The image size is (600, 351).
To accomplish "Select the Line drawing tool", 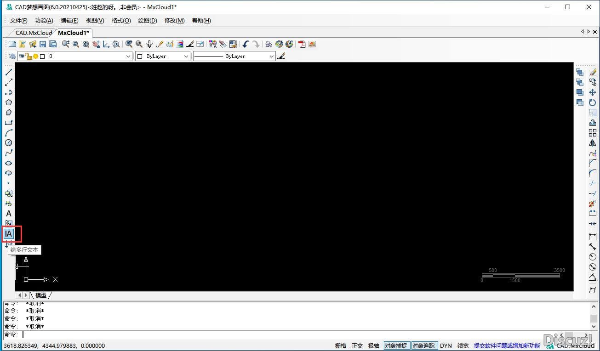I will coord(9,72).
